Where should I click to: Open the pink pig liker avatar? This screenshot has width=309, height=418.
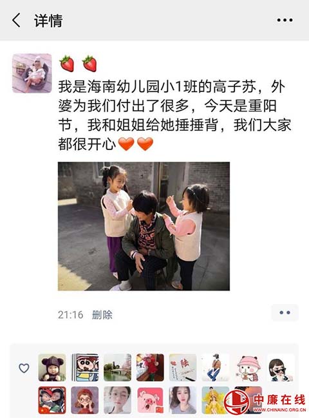pos(150,400)
